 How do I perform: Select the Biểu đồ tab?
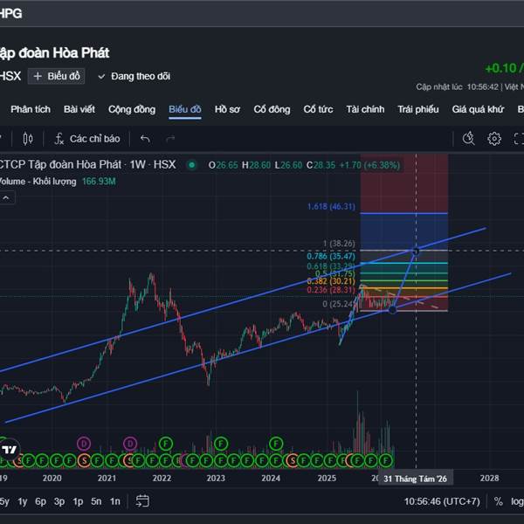coord(185,109)
